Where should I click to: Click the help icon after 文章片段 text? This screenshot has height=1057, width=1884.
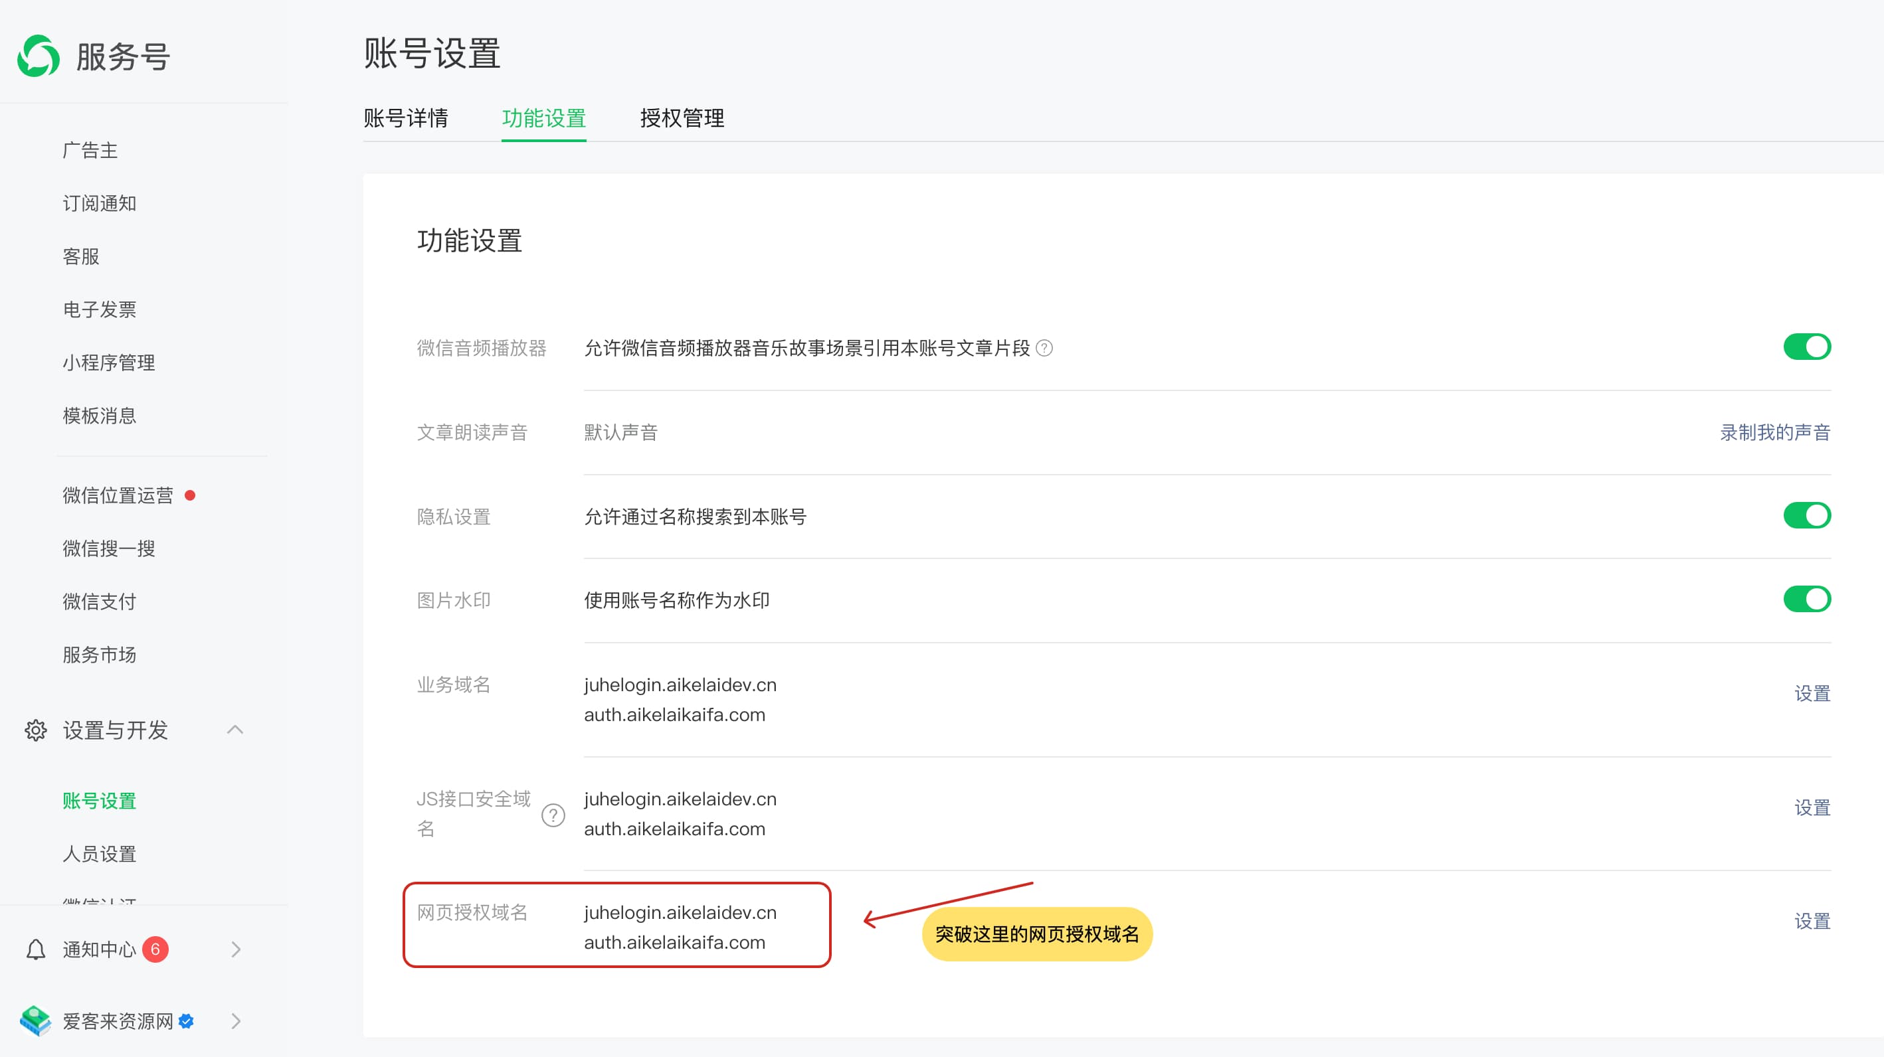click(1044, 348)
